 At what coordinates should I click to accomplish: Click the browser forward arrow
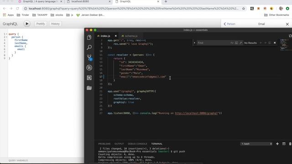(11, 9)
